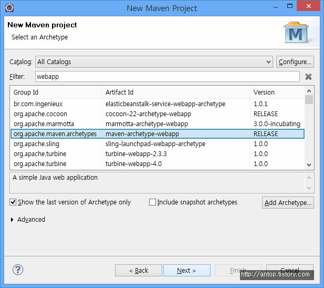The width and height of the screenshot is (324, 288).
Task: Select sling-launchpad-webapp-archetype row
Action: [x=157, y=143]
